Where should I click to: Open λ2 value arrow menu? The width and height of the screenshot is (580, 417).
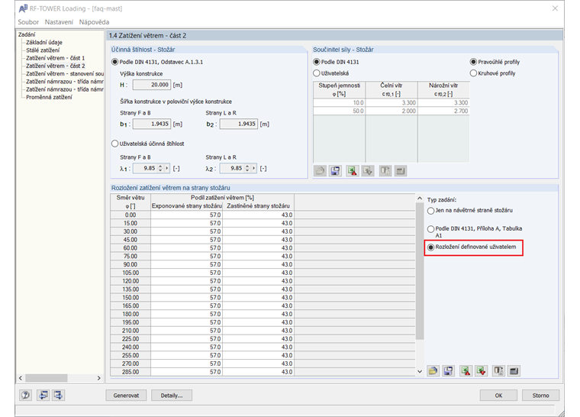click(x=253, y=168)
